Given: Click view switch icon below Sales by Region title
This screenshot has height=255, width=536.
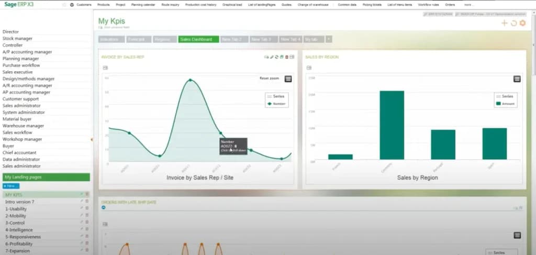Looking at the screenshot, I should pos(309,68).
